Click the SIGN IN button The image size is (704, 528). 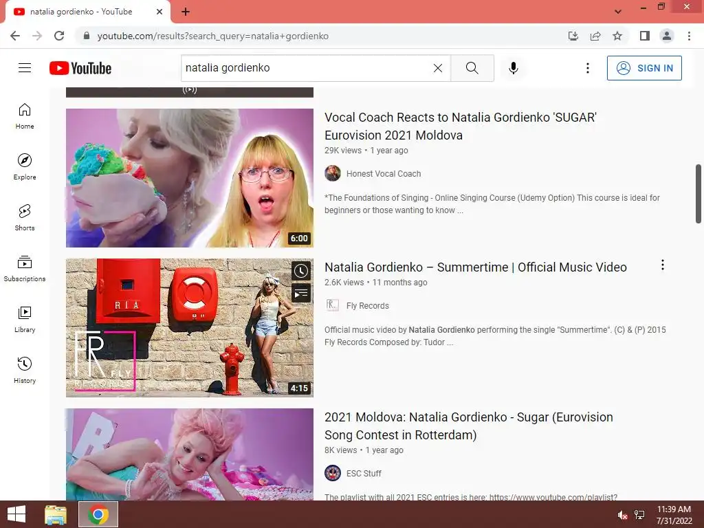click(644, 68)
